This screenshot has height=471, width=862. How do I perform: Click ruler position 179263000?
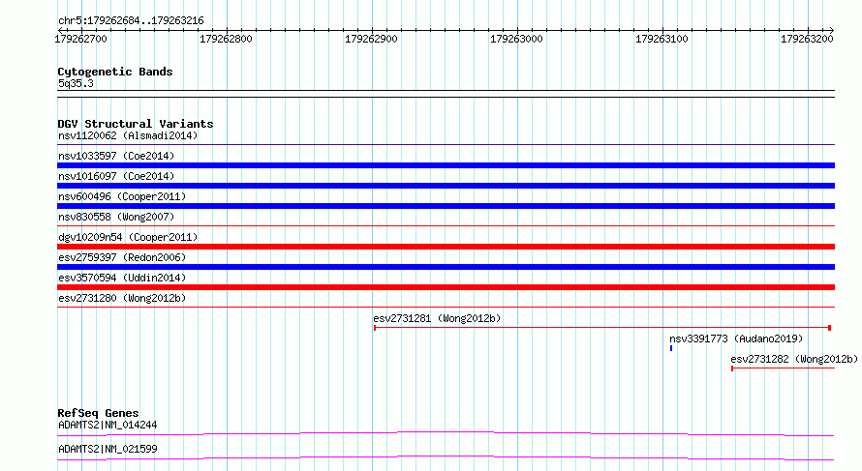click(516, 39)
